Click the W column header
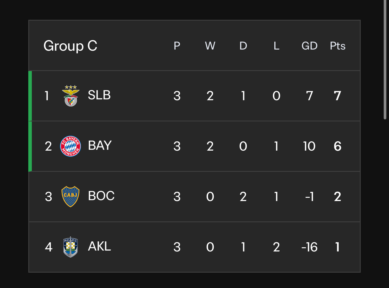 (x=210, y=46)
